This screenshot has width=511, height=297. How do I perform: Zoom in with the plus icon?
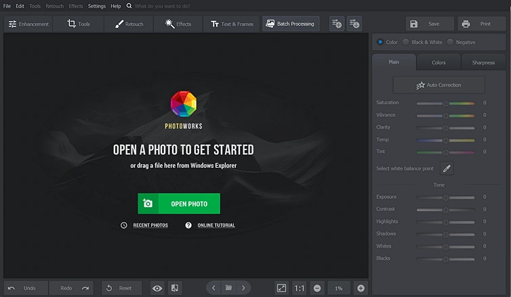pos(361,288)
